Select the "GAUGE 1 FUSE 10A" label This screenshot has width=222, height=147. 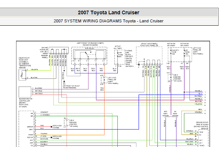pos(175,52)
